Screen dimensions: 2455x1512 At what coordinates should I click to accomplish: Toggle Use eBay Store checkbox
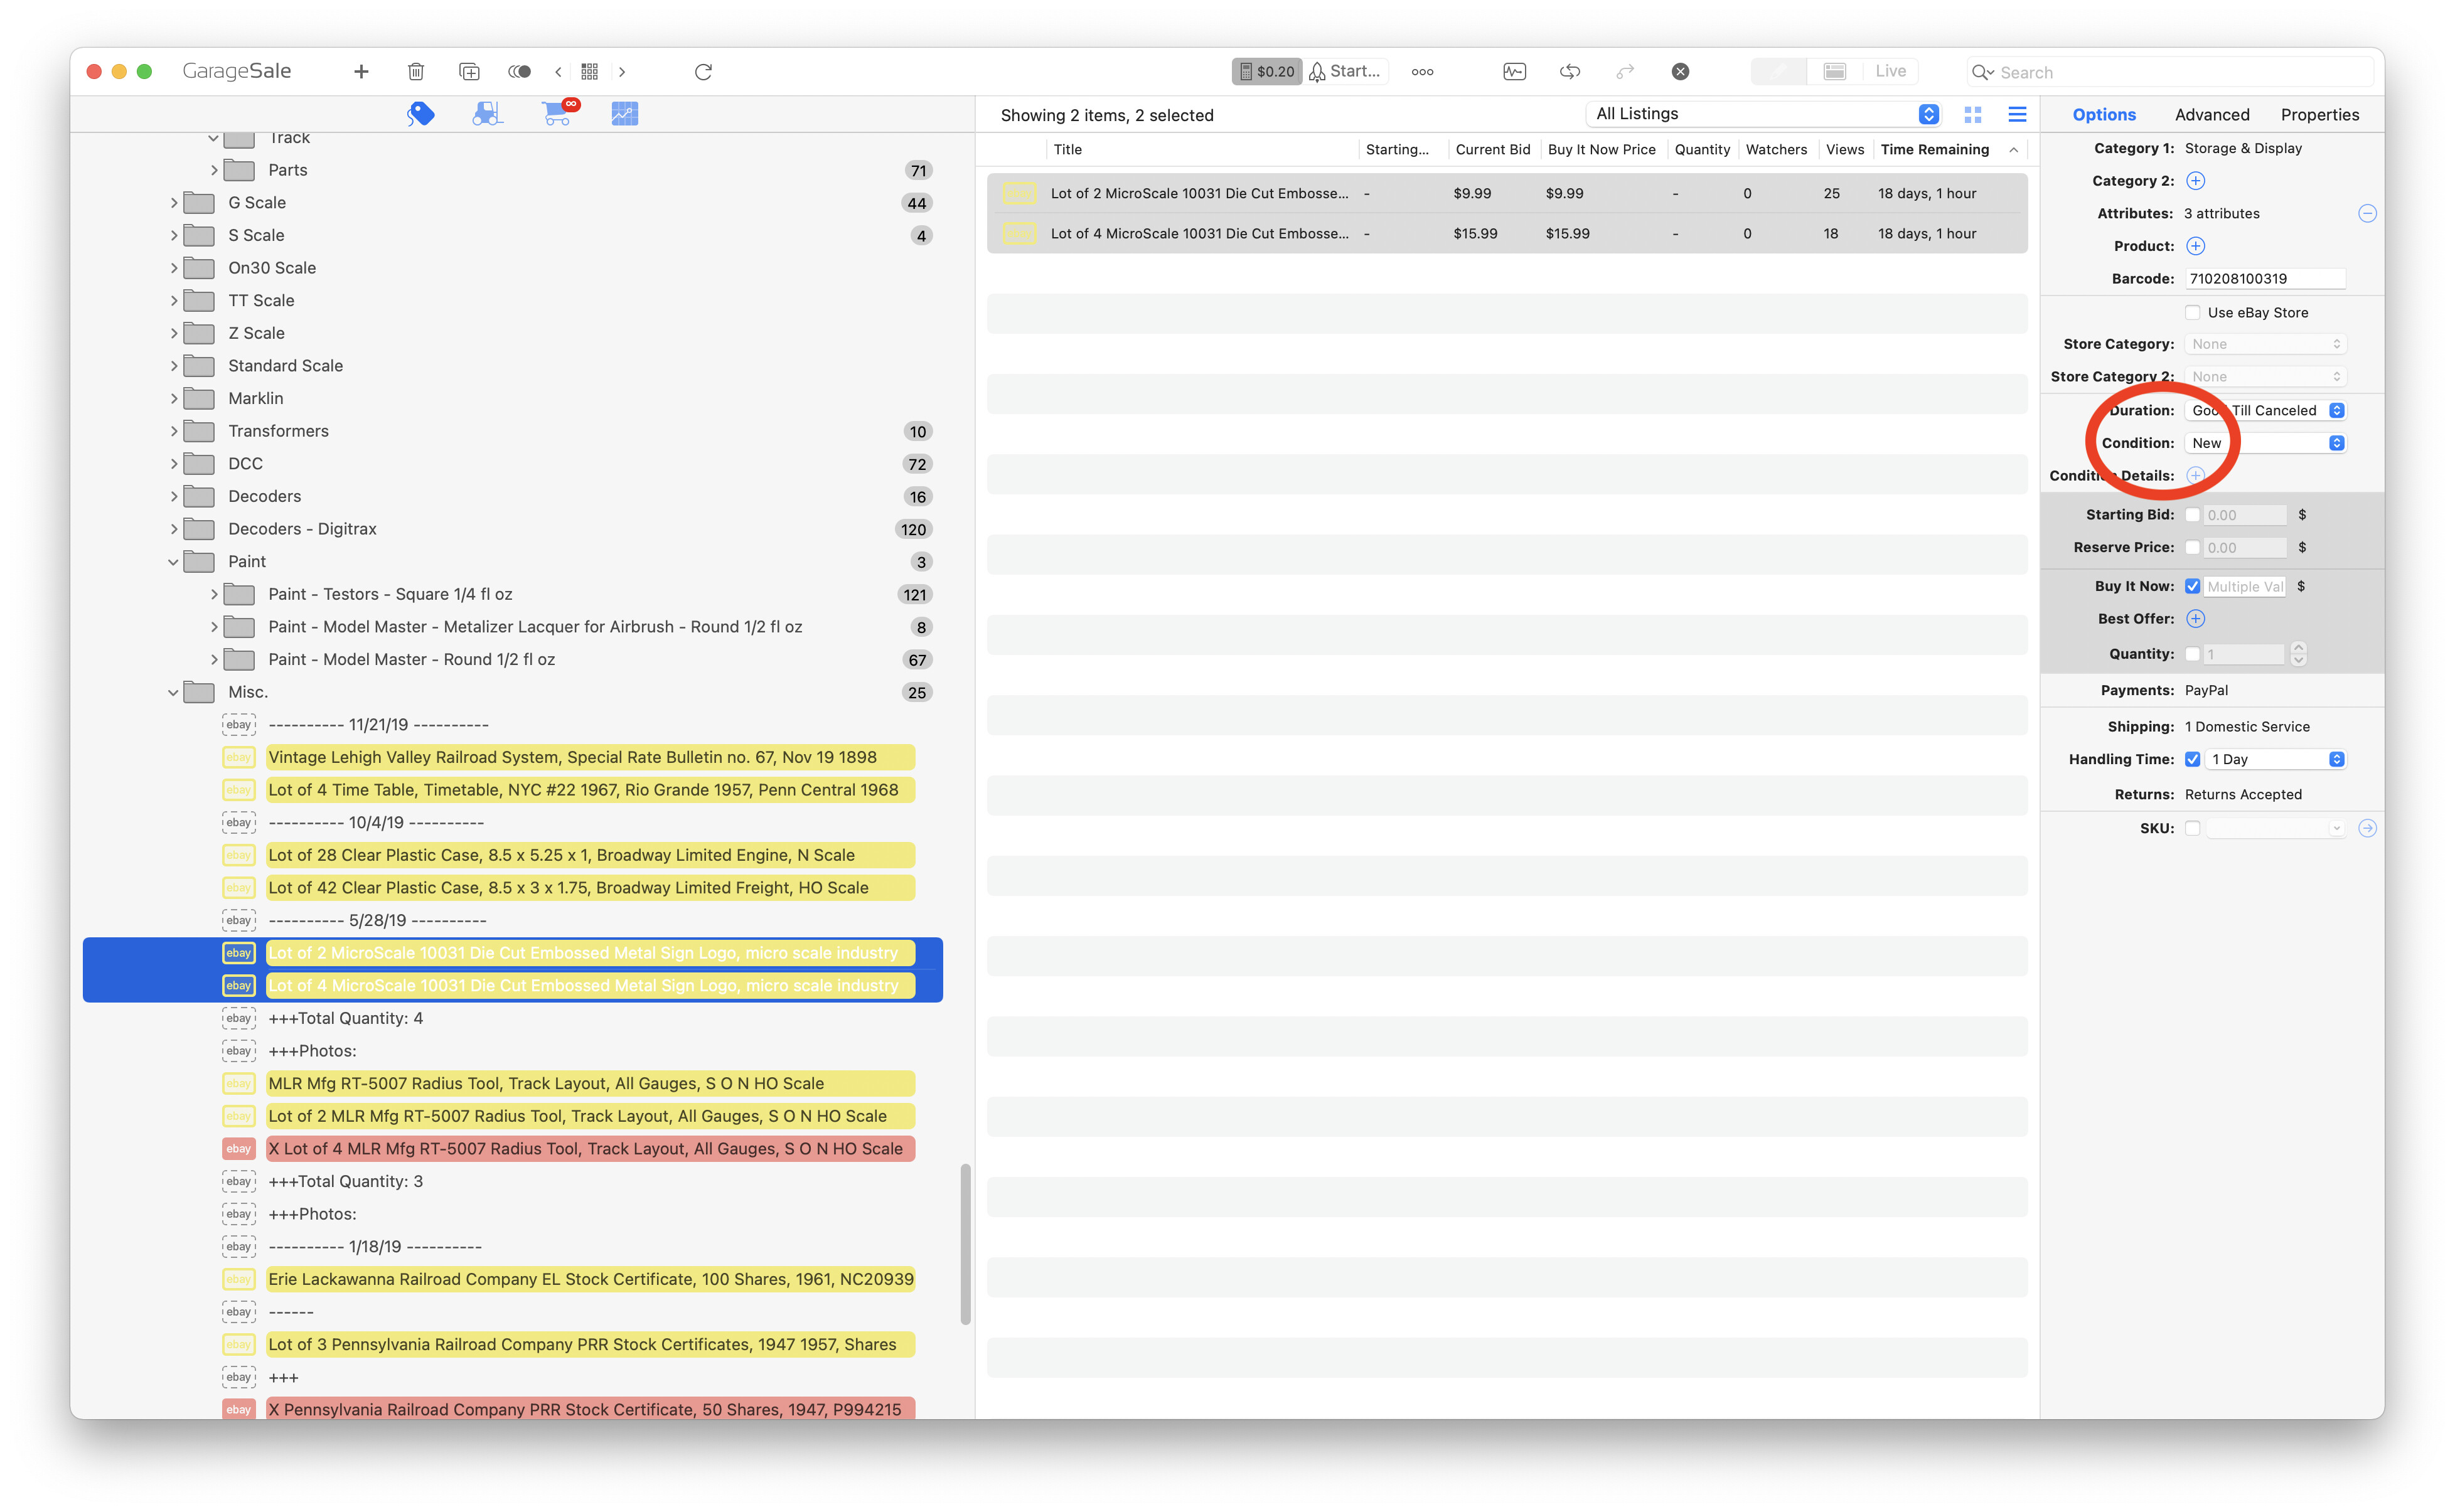click(2192, 313)
